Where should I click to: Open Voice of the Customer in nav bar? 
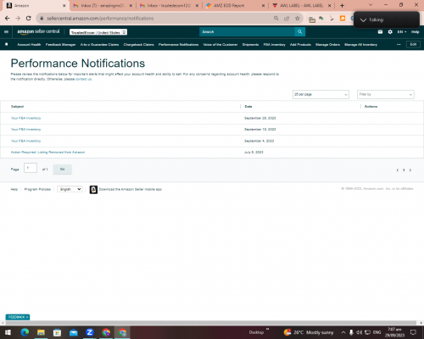pos(220,45)
